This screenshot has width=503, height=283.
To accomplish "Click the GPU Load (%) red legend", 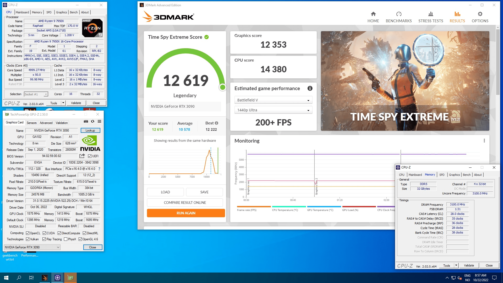I will (x=359, y=209).
